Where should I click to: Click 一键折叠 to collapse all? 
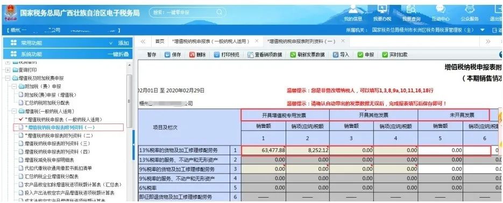[x=118, y=54]
